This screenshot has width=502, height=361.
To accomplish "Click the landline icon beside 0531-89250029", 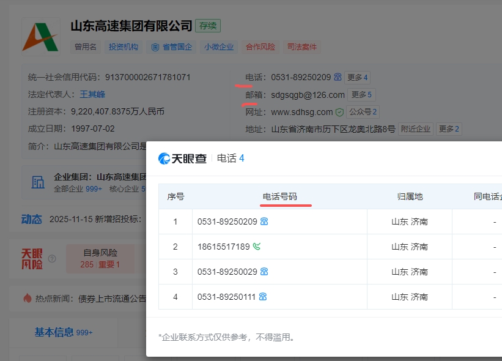I will pos(264,272).
